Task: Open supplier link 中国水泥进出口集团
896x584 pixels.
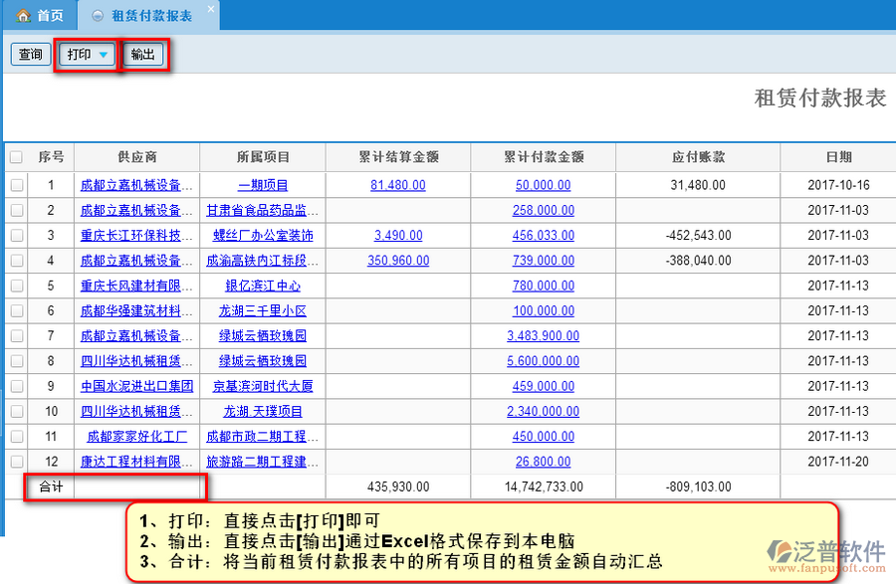Action: pyautogui.click(x=136, y=386)
